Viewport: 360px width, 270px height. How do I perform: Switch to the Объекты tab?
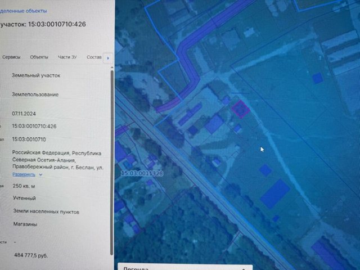pyautogui.click(x=39, y=57)
